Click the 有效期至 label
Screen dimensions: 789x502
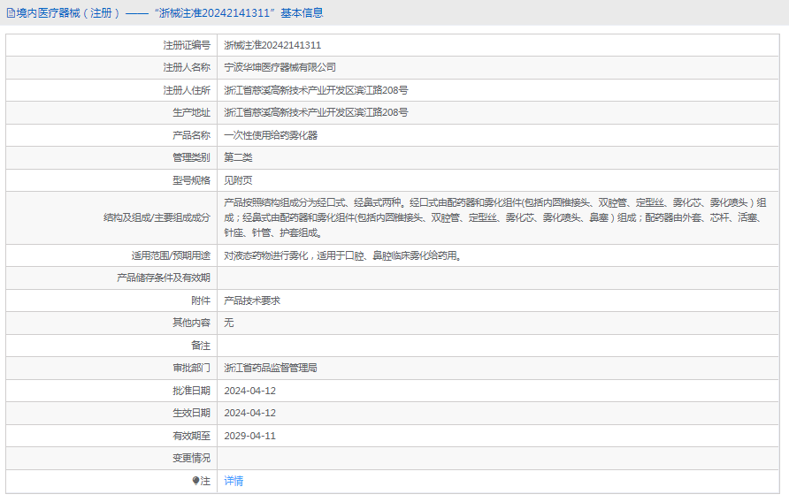tap(191, 436)
